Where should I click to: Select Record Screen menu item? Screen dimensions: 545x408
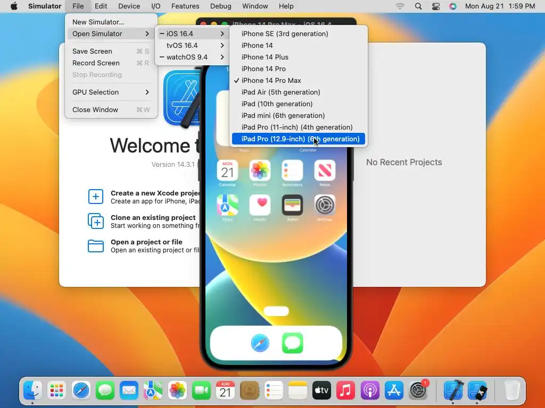(111, 63)
